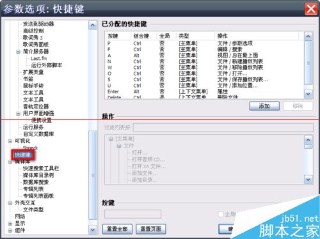Select 专辑列表 in the tree
Viewport: 320px width, 239px height.
click(33, 189)
